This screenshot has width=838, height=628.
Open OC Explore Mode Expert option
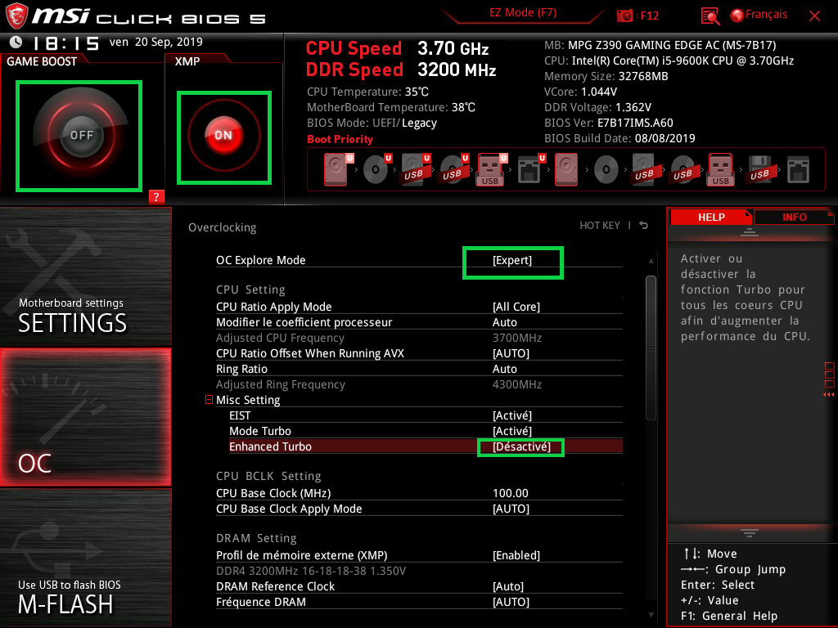point(512,260)
